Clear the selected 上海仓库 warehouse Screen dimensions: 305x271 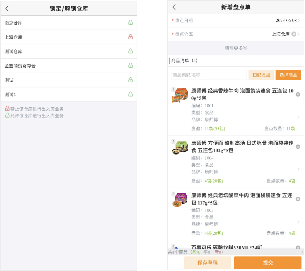click(294, 34)
